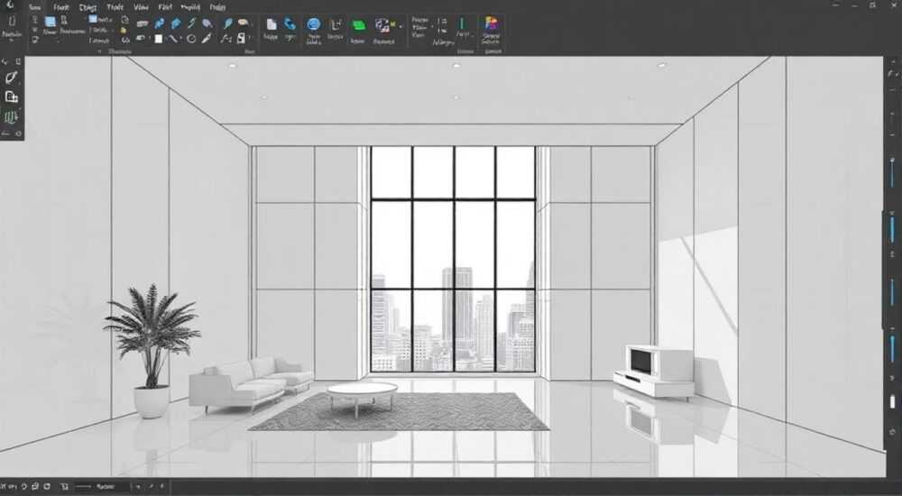
Task: Select the pen tool in left sidebar
Action: point(11,78)
